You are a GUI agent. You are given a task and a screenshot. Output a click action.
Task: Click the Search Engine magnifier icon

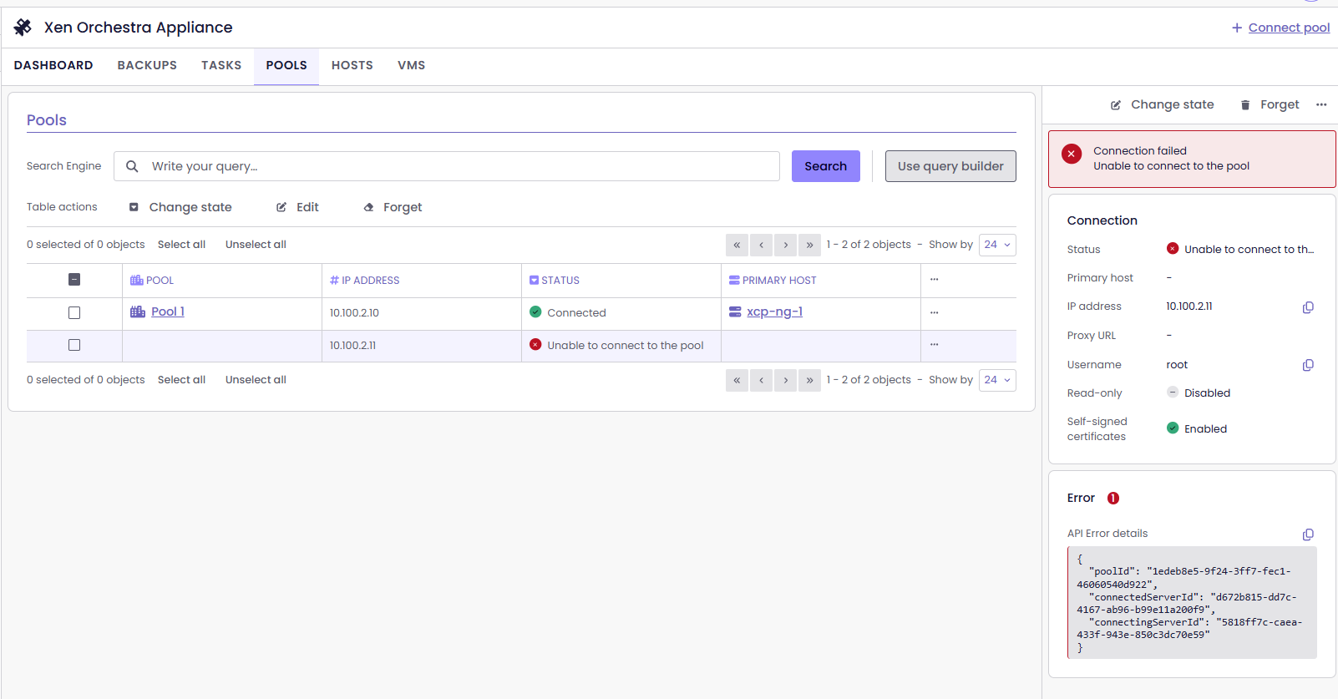132,166
